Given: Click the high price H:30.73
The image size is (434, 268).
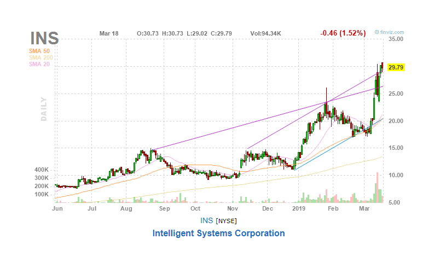Looking at the screenshot, I should 172,33.
